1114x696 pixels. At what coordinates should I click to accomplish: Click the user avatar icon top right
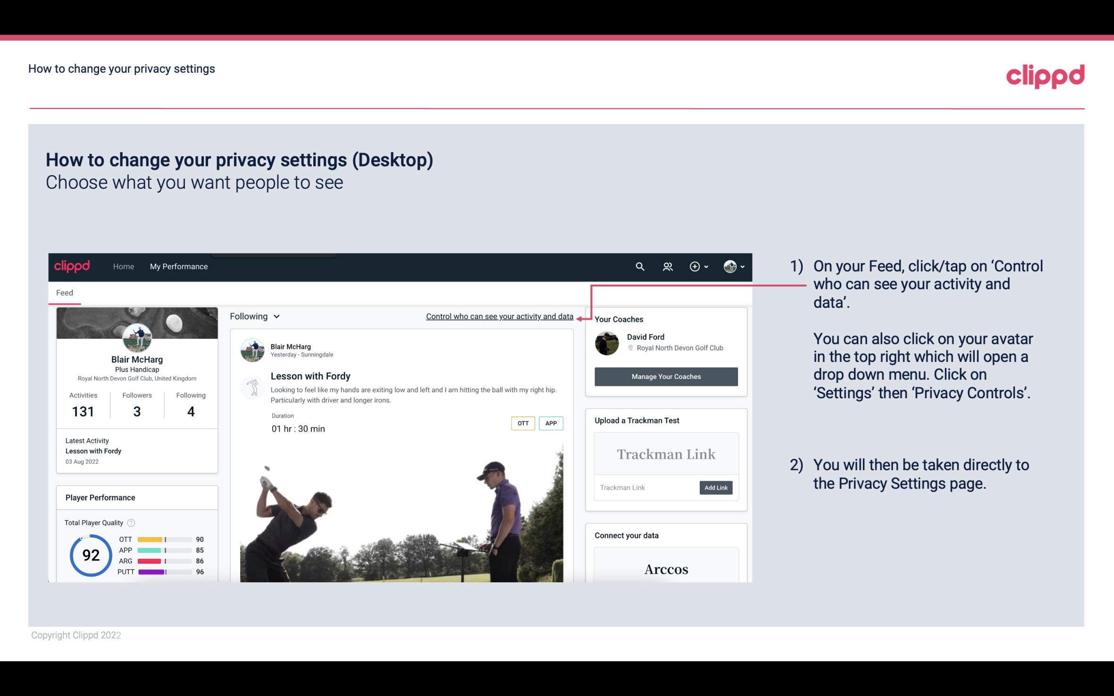click(x=729, y=266)
